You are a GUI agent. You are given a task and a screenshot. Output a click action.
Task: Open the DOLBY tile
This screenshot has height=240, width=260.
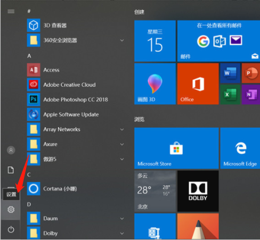(198, 191)
